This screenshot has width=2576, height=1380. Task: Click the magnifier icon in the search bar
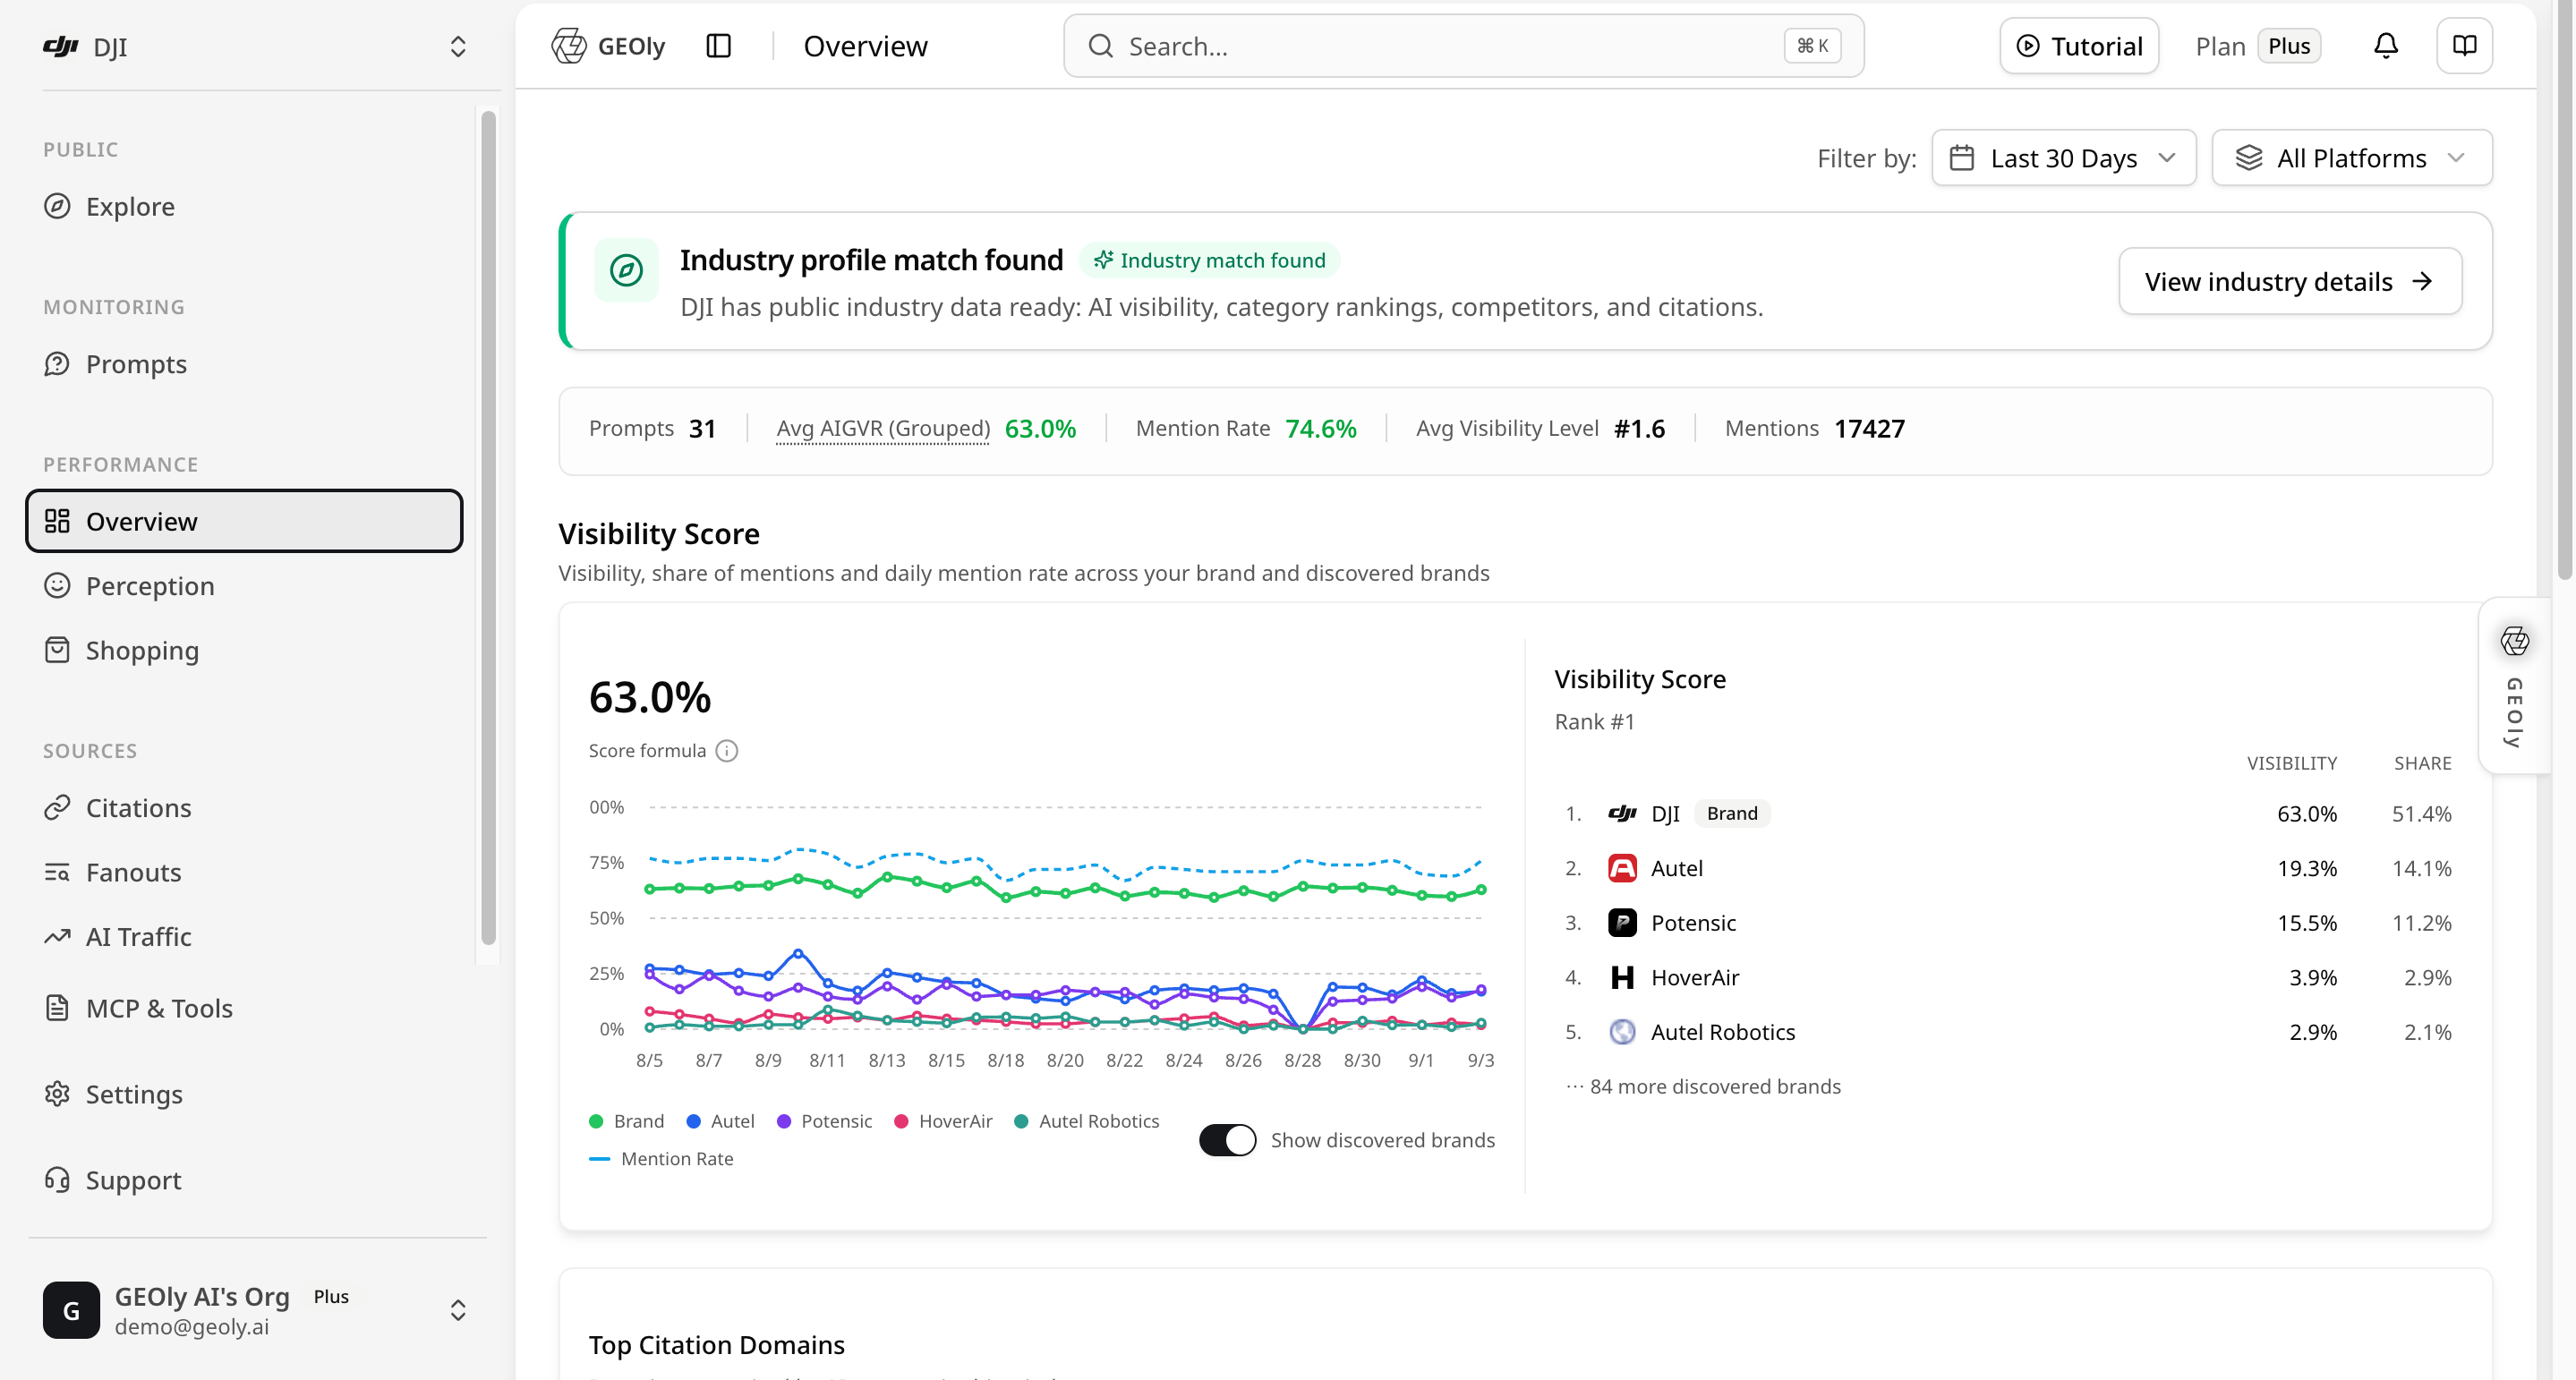pos(1100,46)
